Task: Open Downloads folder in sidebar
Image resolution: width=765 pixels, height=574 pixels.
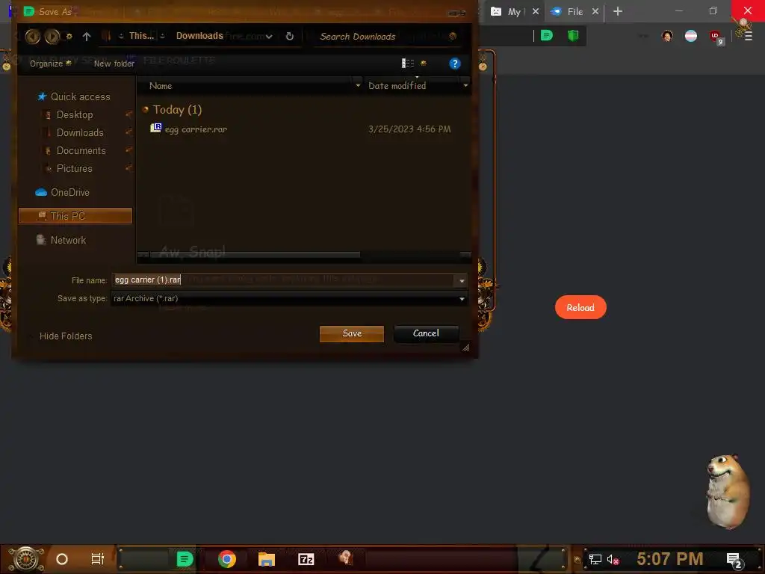Action: pyautogui.click(x=80, y=133)
